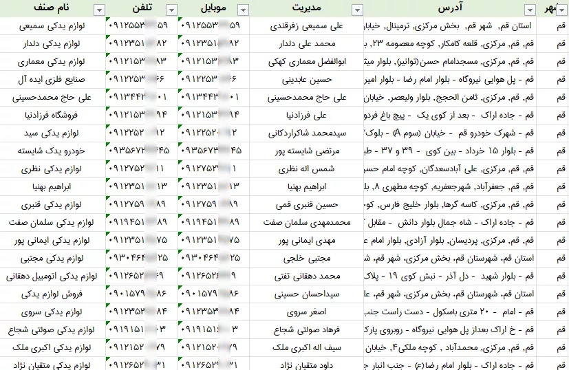Select manager cell محمد علی دلدار
This screenshot has width=569, height=370.
click(x=307, y=43)
